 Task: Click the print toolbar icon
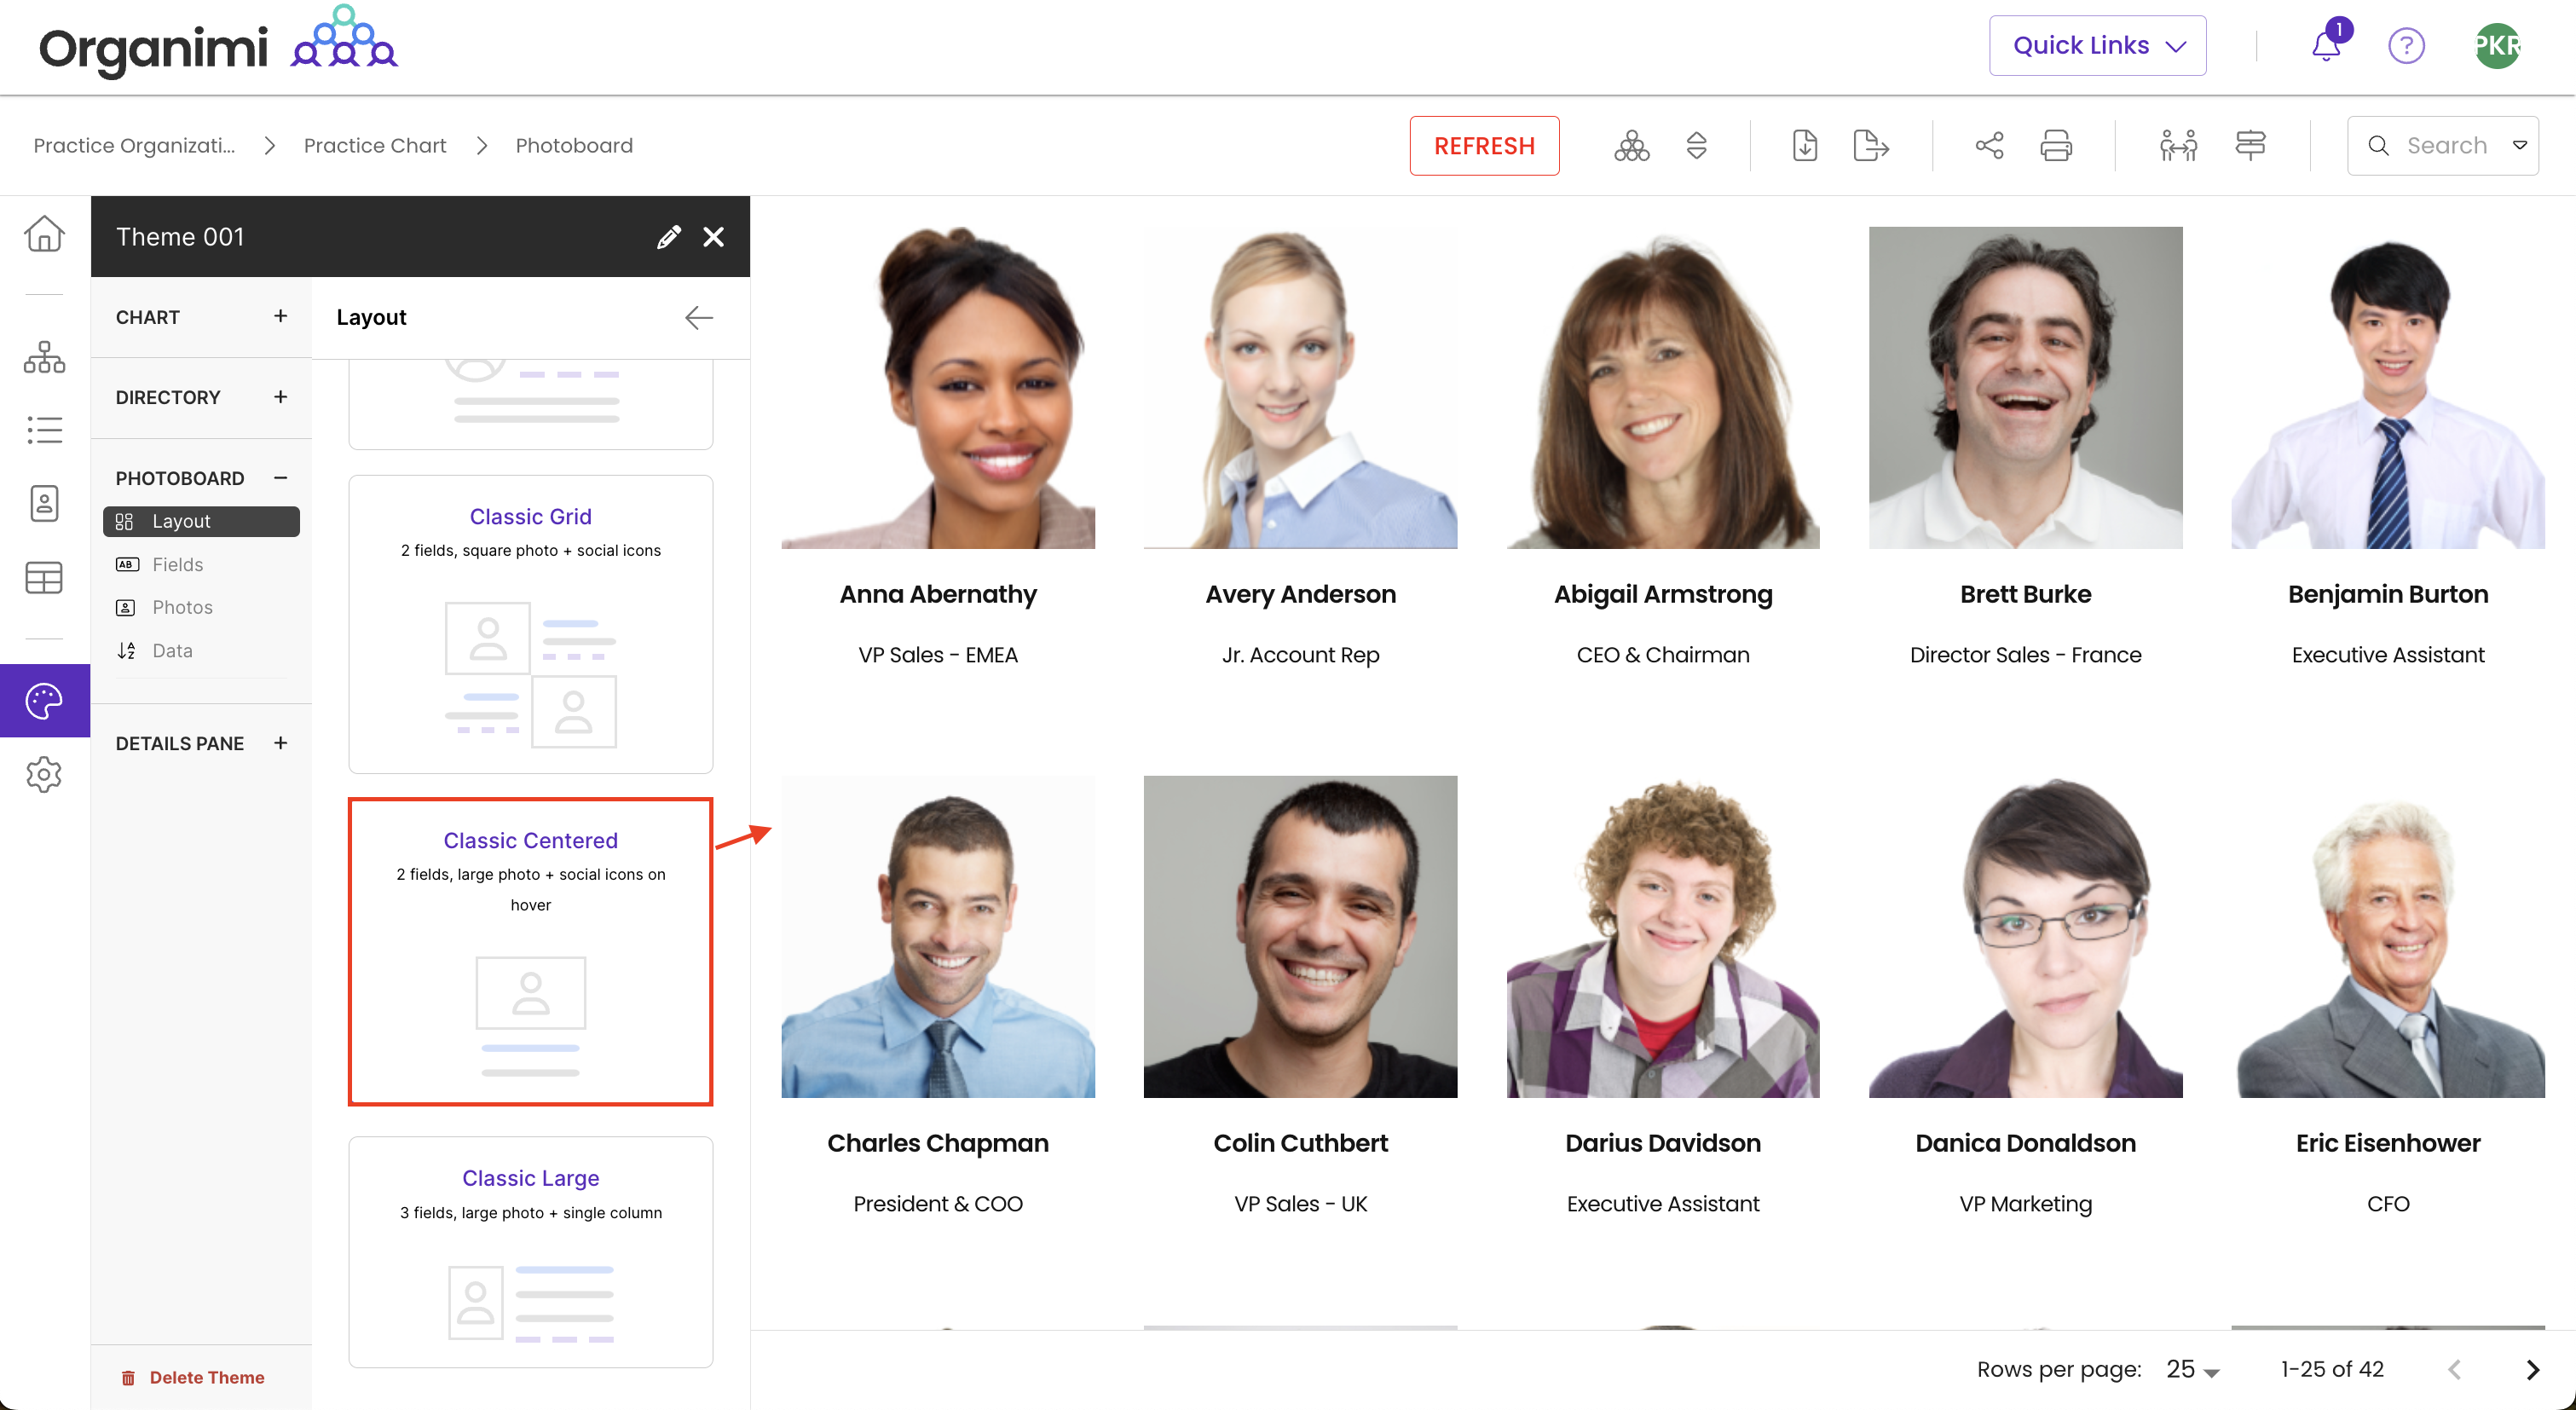coord(2055,146)
